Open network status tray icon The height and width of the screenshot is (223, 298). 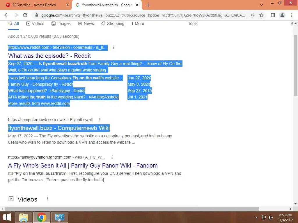coord(264,217)
